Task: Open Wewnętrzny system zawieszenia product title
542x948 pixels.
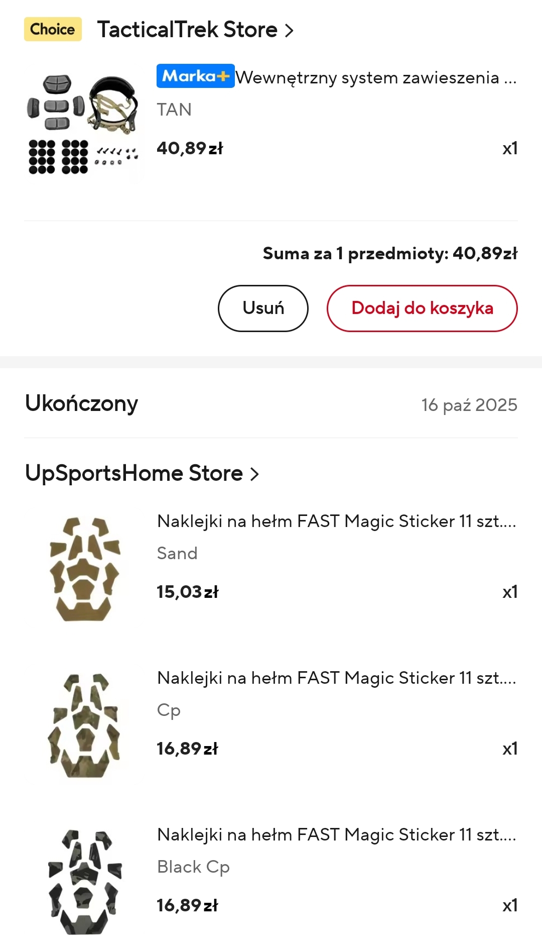Action: coord(376,78)
